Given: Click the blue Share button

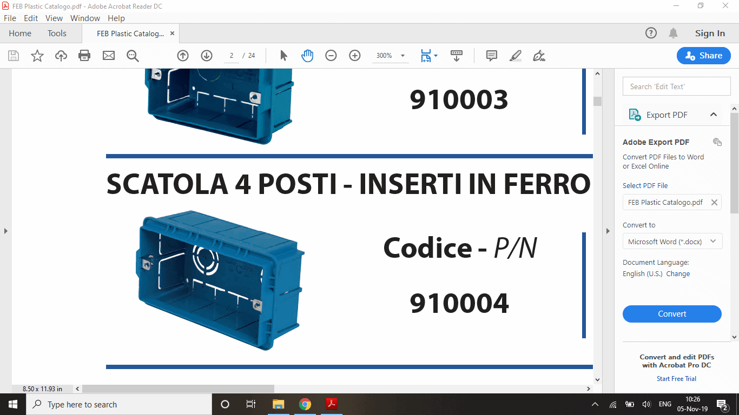Looking at the screenshot, I should (x=703, y=56).
